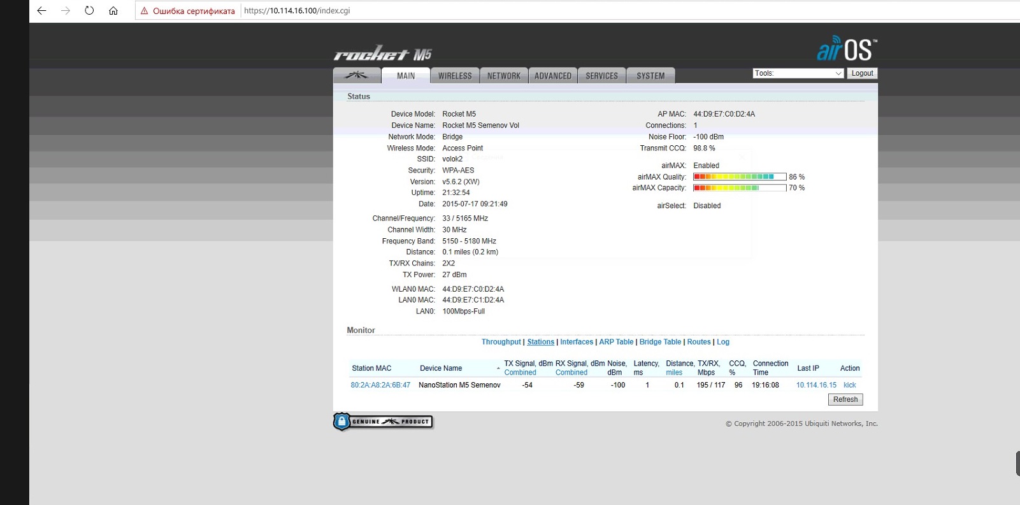Click RX Signal Combined link

[571, 373]
